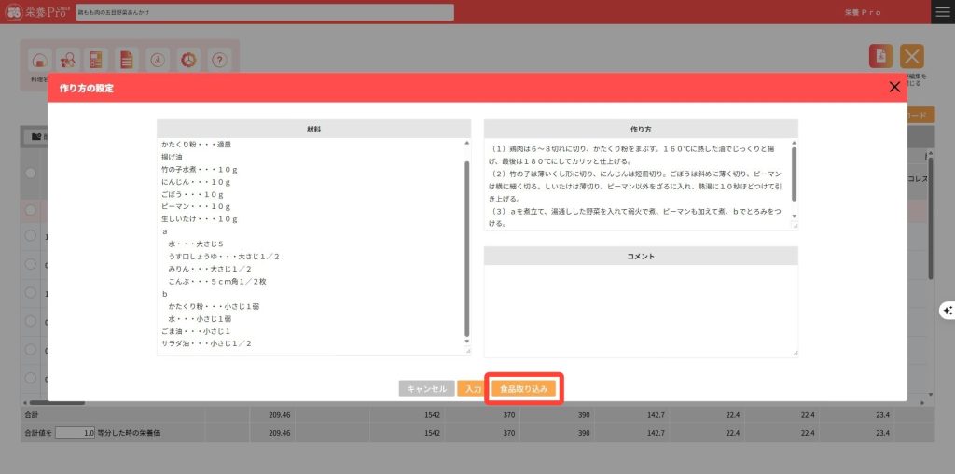The width and height of the screenshot is (955, 474).
Task: Click the dish bowl icon in the toolbar
Action: point(40,60)
